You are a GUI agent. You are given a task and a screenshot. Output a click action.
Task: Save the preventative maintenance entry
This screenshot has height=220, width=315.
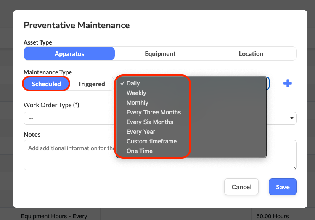tap(283, 187)
